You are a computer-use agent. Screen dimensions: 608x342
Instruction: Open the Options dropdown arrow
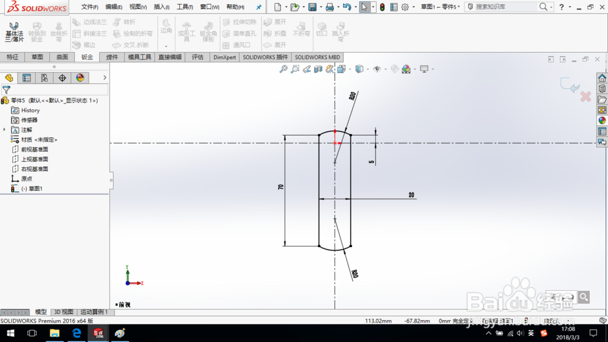pyautogui.click(x=413, y=7)
